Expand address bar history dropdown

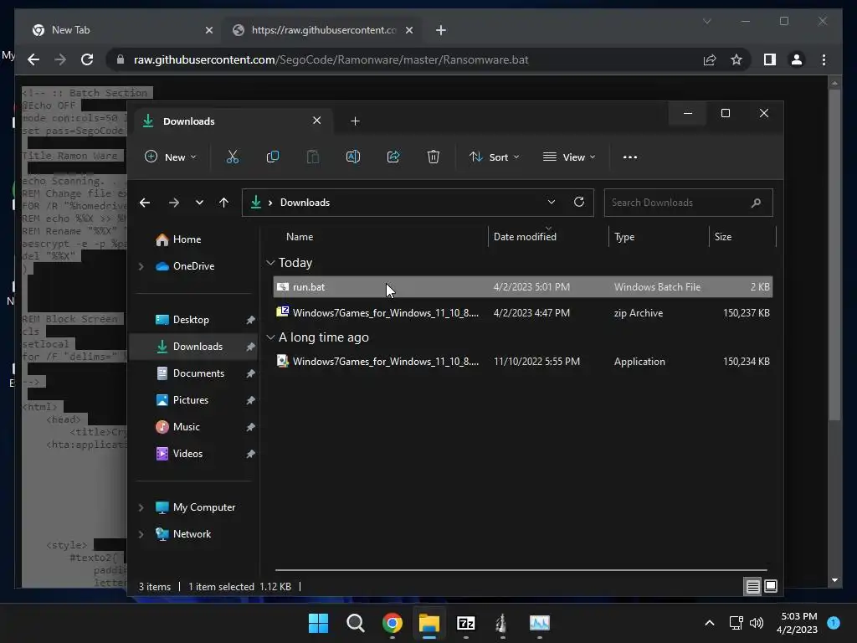click(x=552, y=203)
